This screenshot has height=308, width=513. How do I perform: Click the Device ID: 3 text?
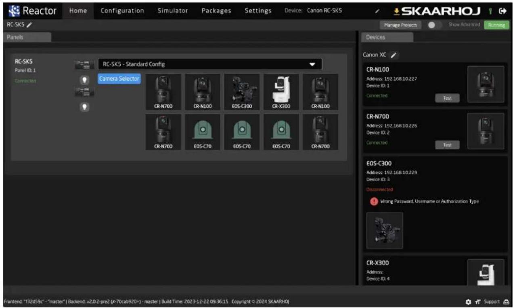[378, 179]
